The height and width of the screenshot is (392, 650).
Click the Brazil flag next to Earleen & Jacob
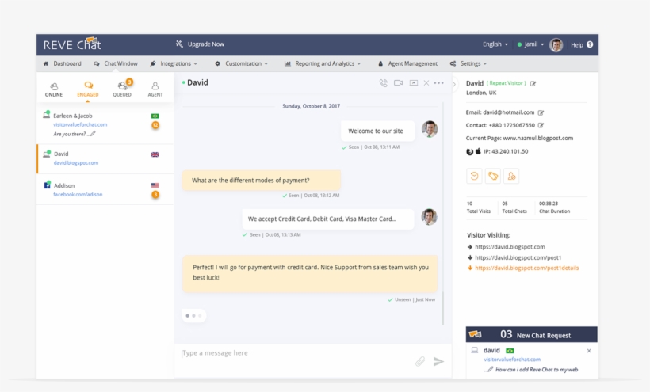[155, 116]
